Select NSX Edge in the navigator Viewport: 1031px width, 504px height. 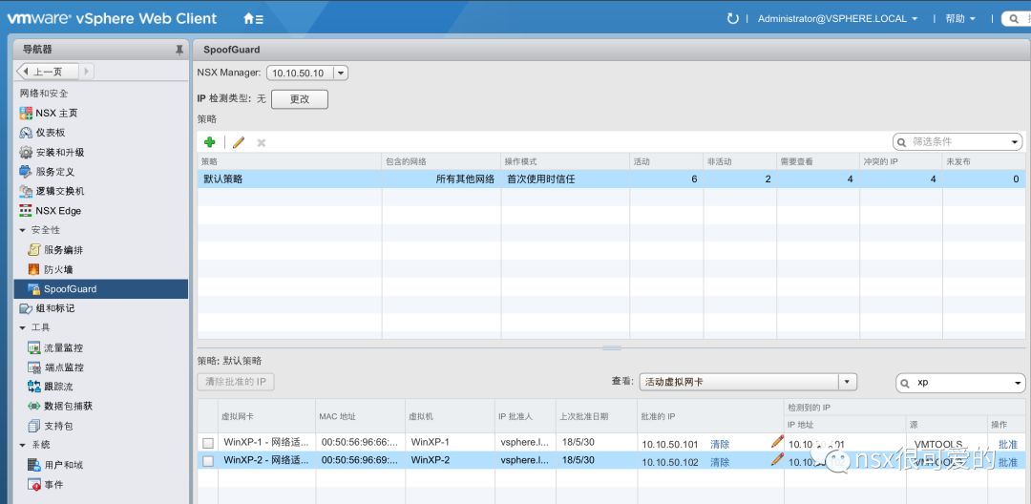coord(58,211)
